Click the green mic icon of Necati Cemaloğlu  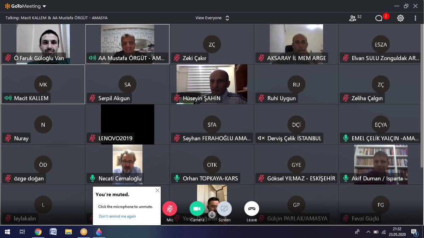tap(93, 178)
